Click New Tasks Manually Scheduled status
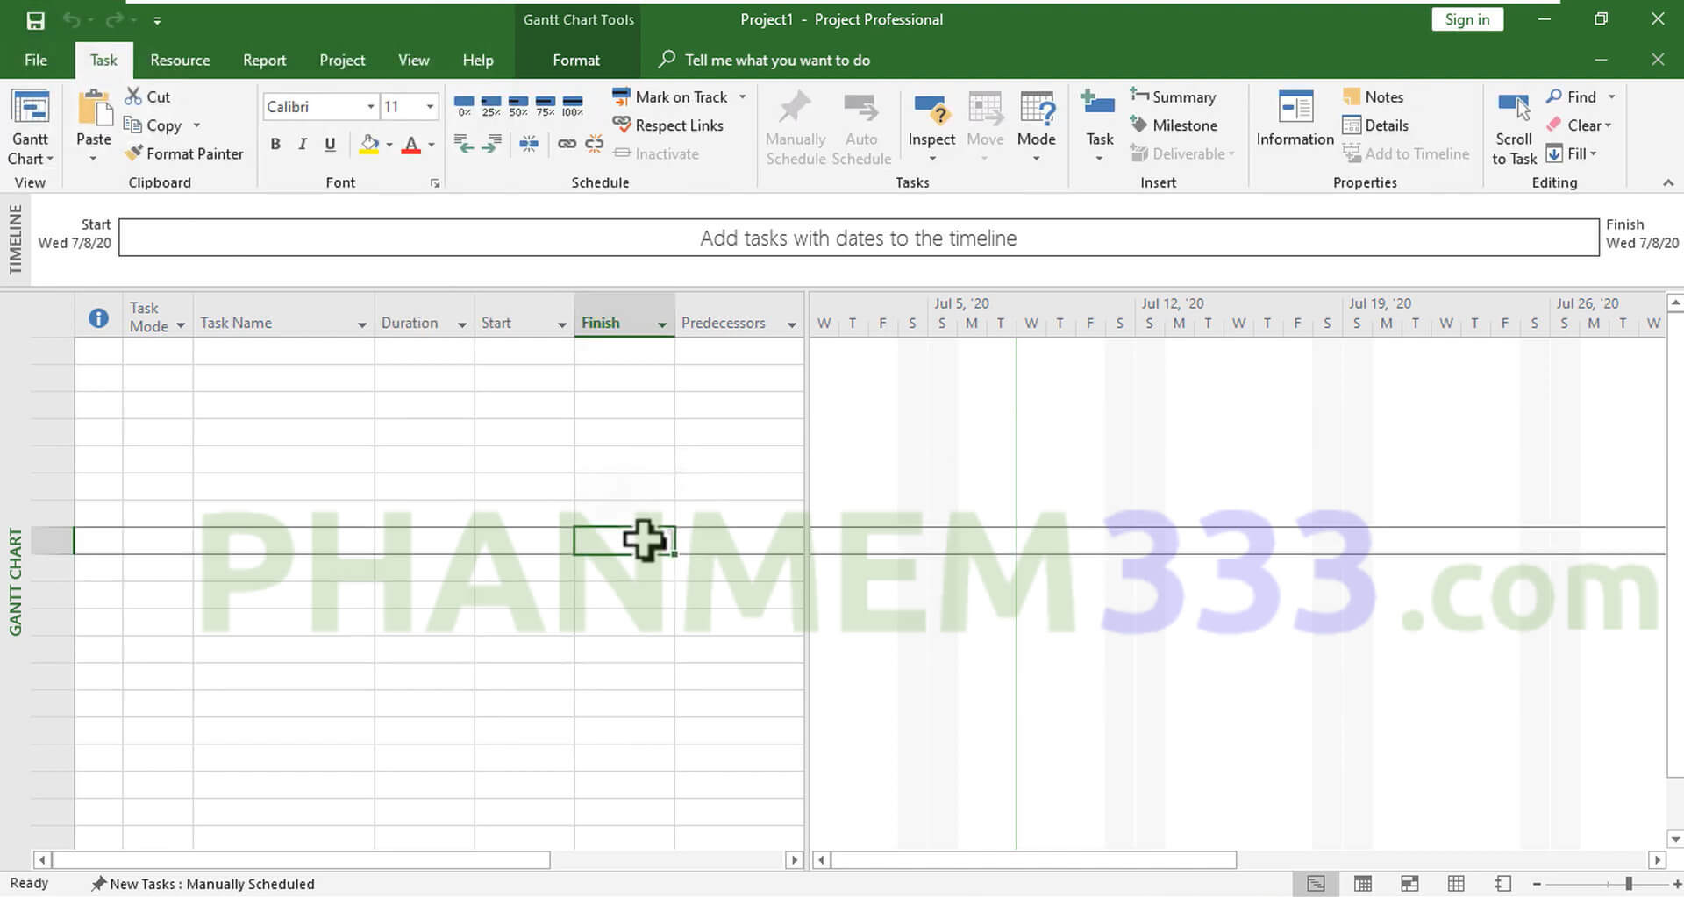The image size is (1684, 897). pos(203,884)
